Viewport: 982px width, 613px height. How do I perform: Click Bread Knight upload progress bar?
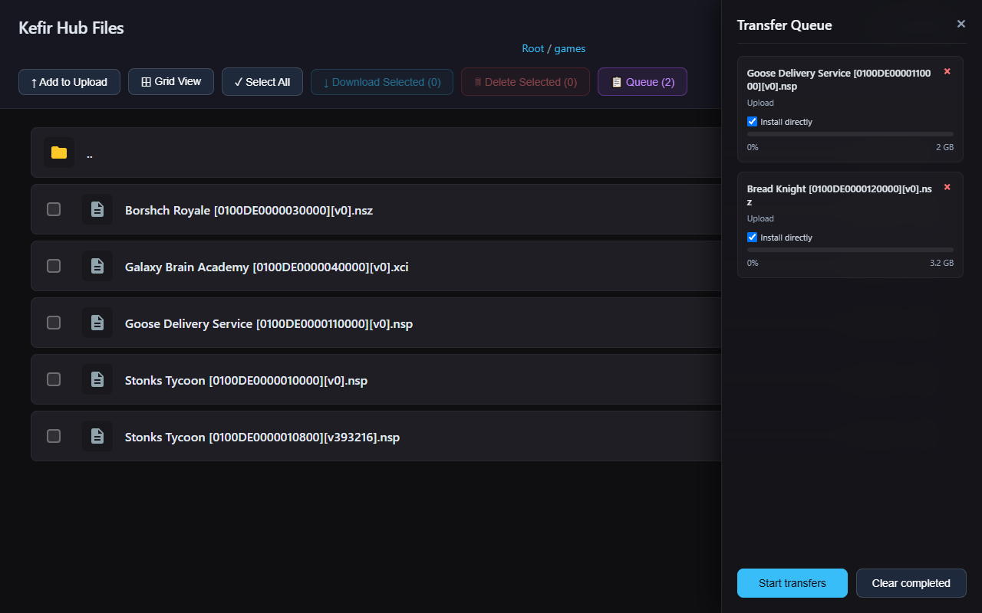[850, 250]
